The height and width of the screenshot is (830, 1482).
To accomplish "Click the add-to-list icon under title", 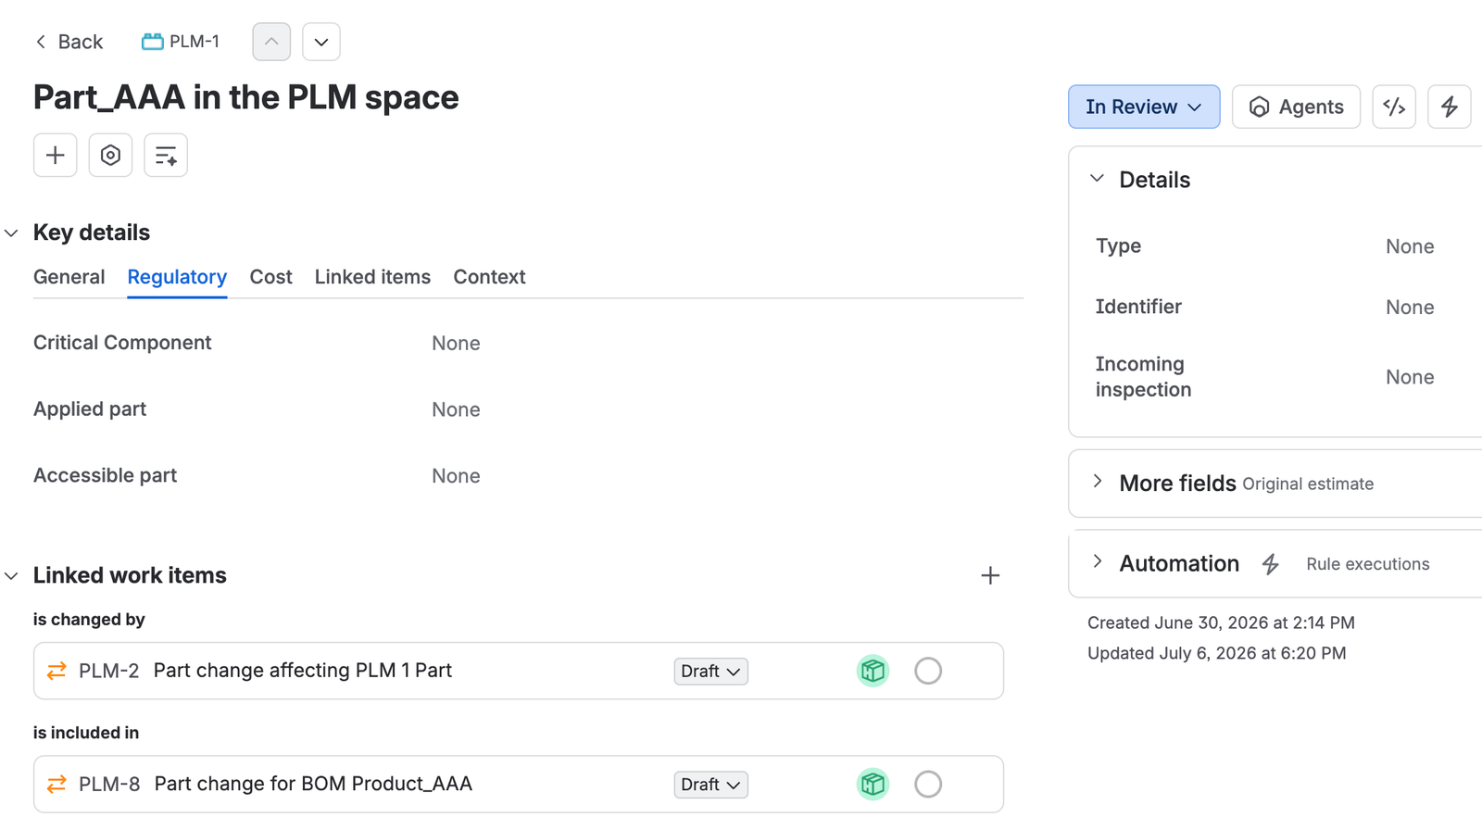I will tap(166, 155).
